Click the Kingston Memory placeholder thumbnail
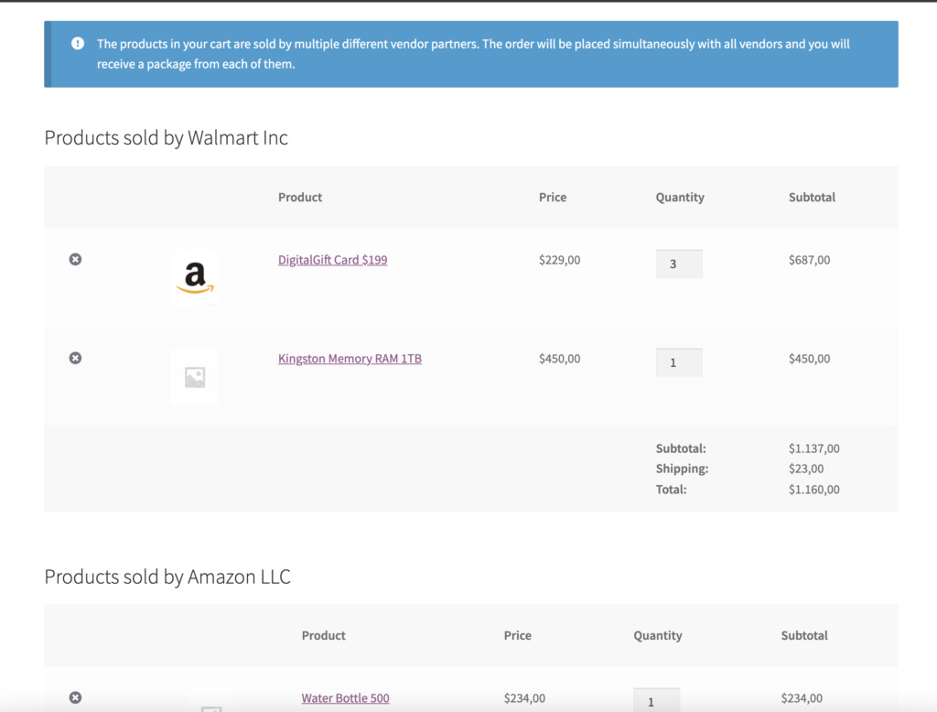The height and width of the screenshot is (712, 937). coord(195,377)
